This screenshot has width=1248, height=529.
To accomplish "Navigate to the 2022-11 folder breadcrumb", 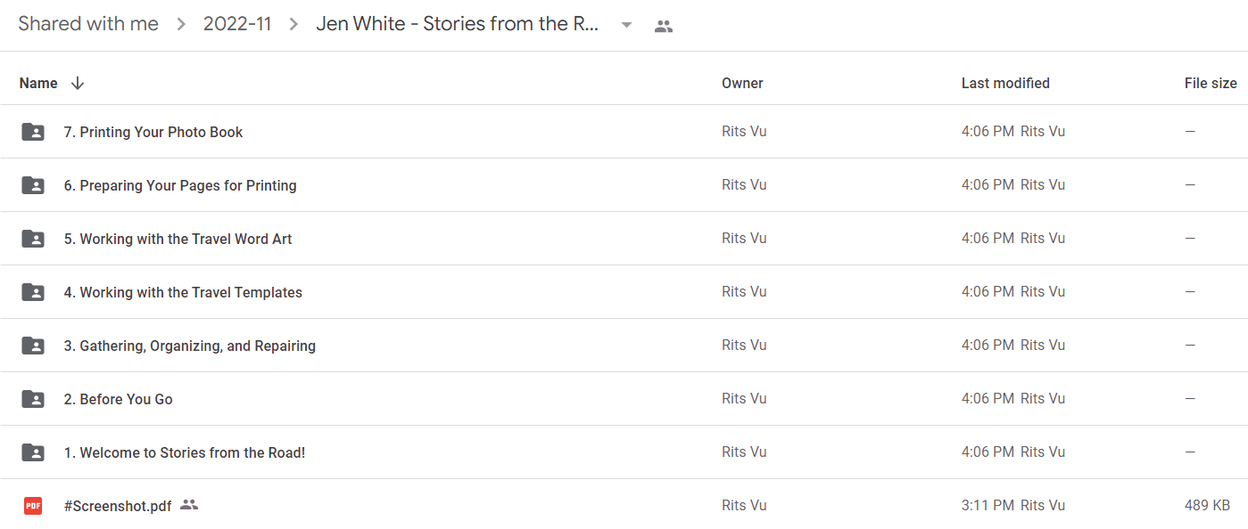I will pyautogui.click(x=236, y=24).
